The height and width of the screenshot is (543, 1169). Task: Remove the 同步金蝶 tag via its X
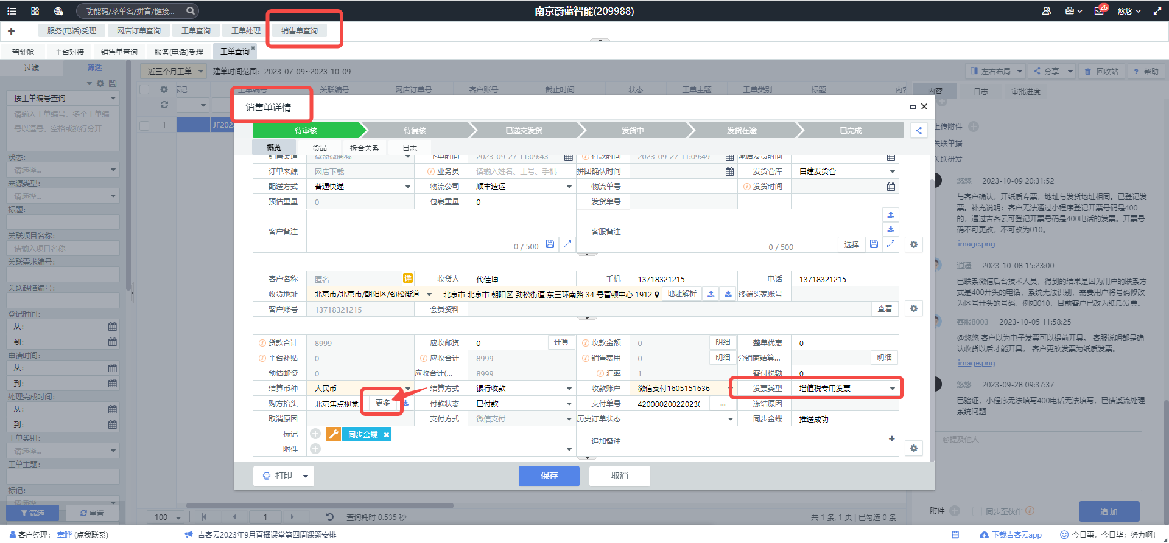pyautogui.click(x=386, y=435)
